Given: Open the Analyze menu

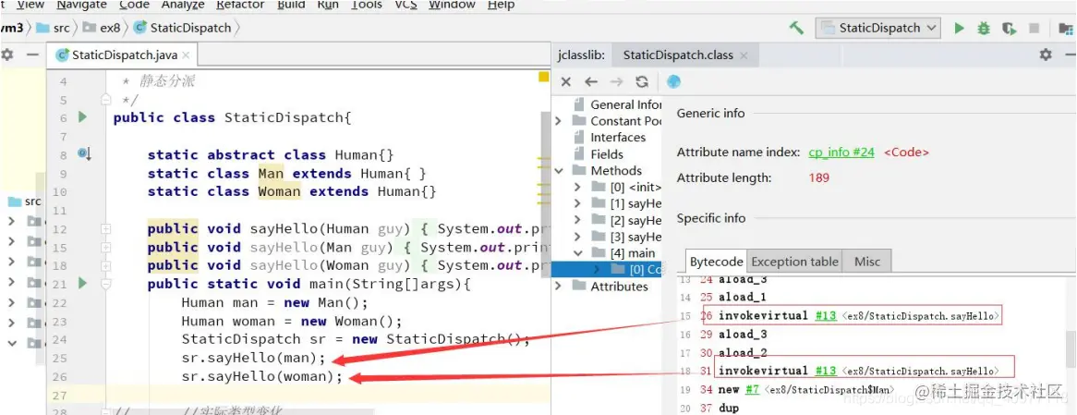Looking at the screenshot, I should coord(183,5).
